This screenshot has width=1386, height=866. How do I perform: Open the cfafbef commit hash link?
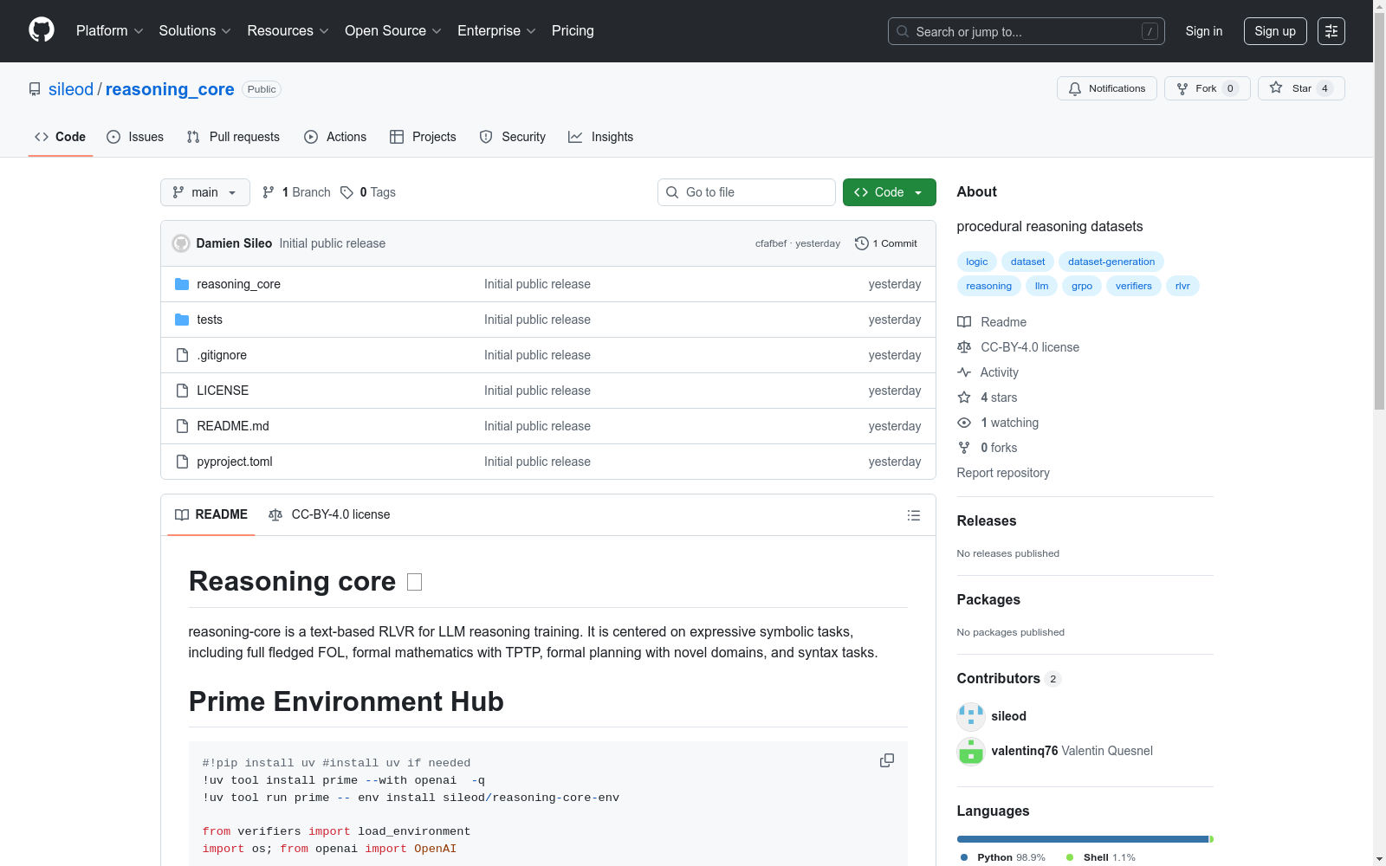coord(771,243)
